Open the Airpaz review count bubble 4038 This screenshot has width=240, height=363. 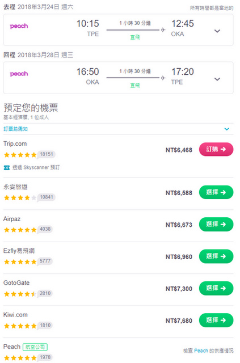coord(45,229)
